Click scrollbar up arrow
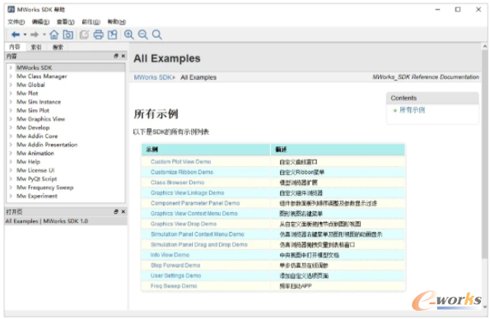Image resolution: width=490 pixels, height=319 pixels. 485,46
